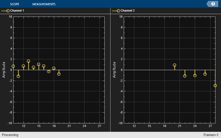Select the Channel 1 stem marker at sample 11

pyautogui.click(x=18, y=76)
